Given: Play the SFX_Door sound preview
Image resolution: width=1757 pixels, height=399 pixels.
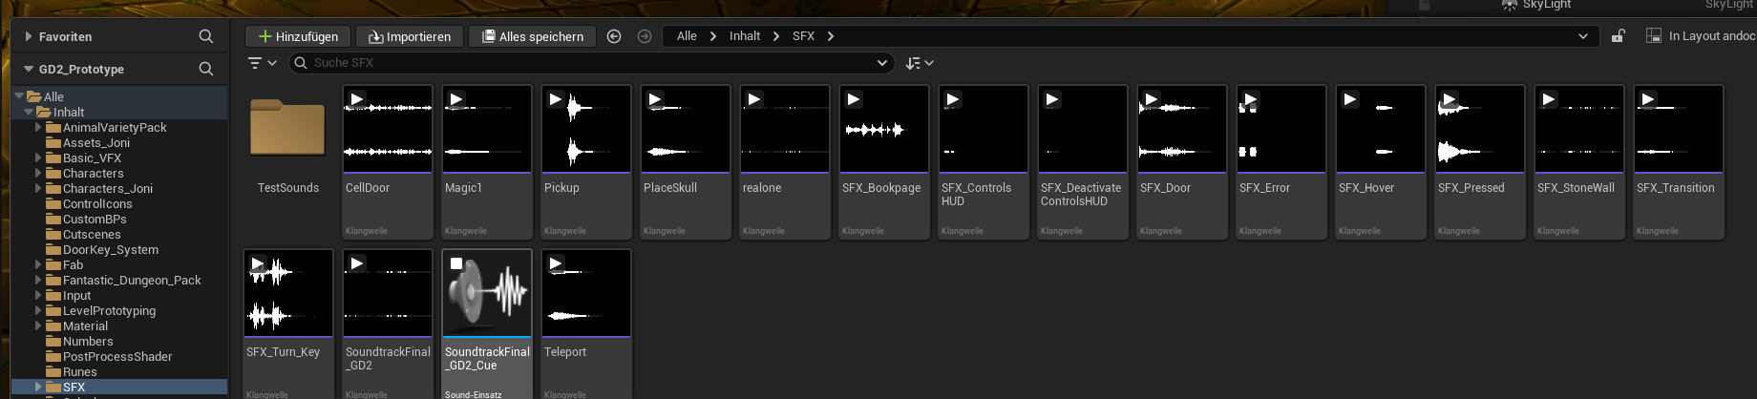Looking at the screenshot, I should pos(1151,99).
